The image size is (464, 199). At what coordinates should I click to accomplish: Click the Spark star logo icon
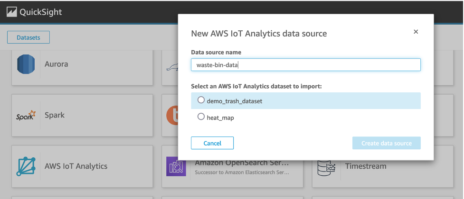26,115
